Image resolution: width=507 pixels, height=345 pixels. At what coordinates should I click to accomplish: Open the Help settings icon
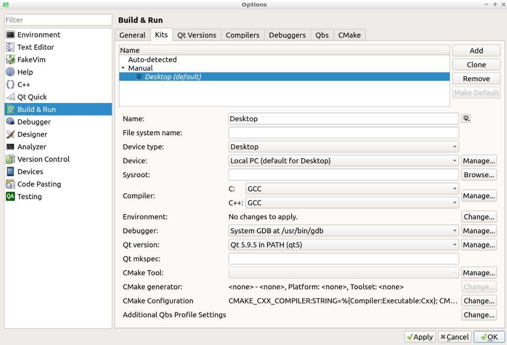click(10, 72)
